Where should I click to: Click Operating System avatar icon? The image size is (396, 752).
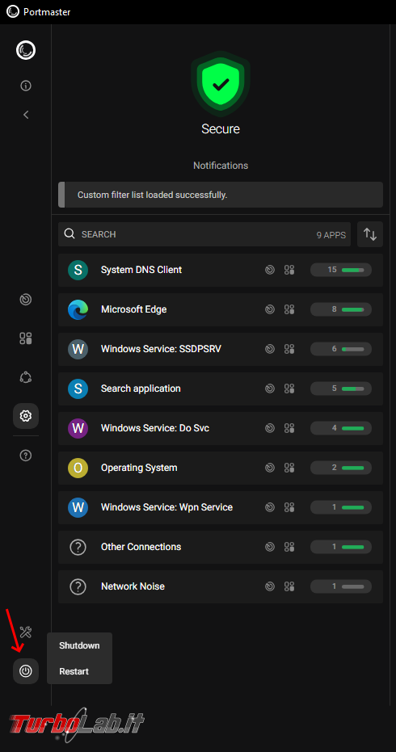point(78,468)
